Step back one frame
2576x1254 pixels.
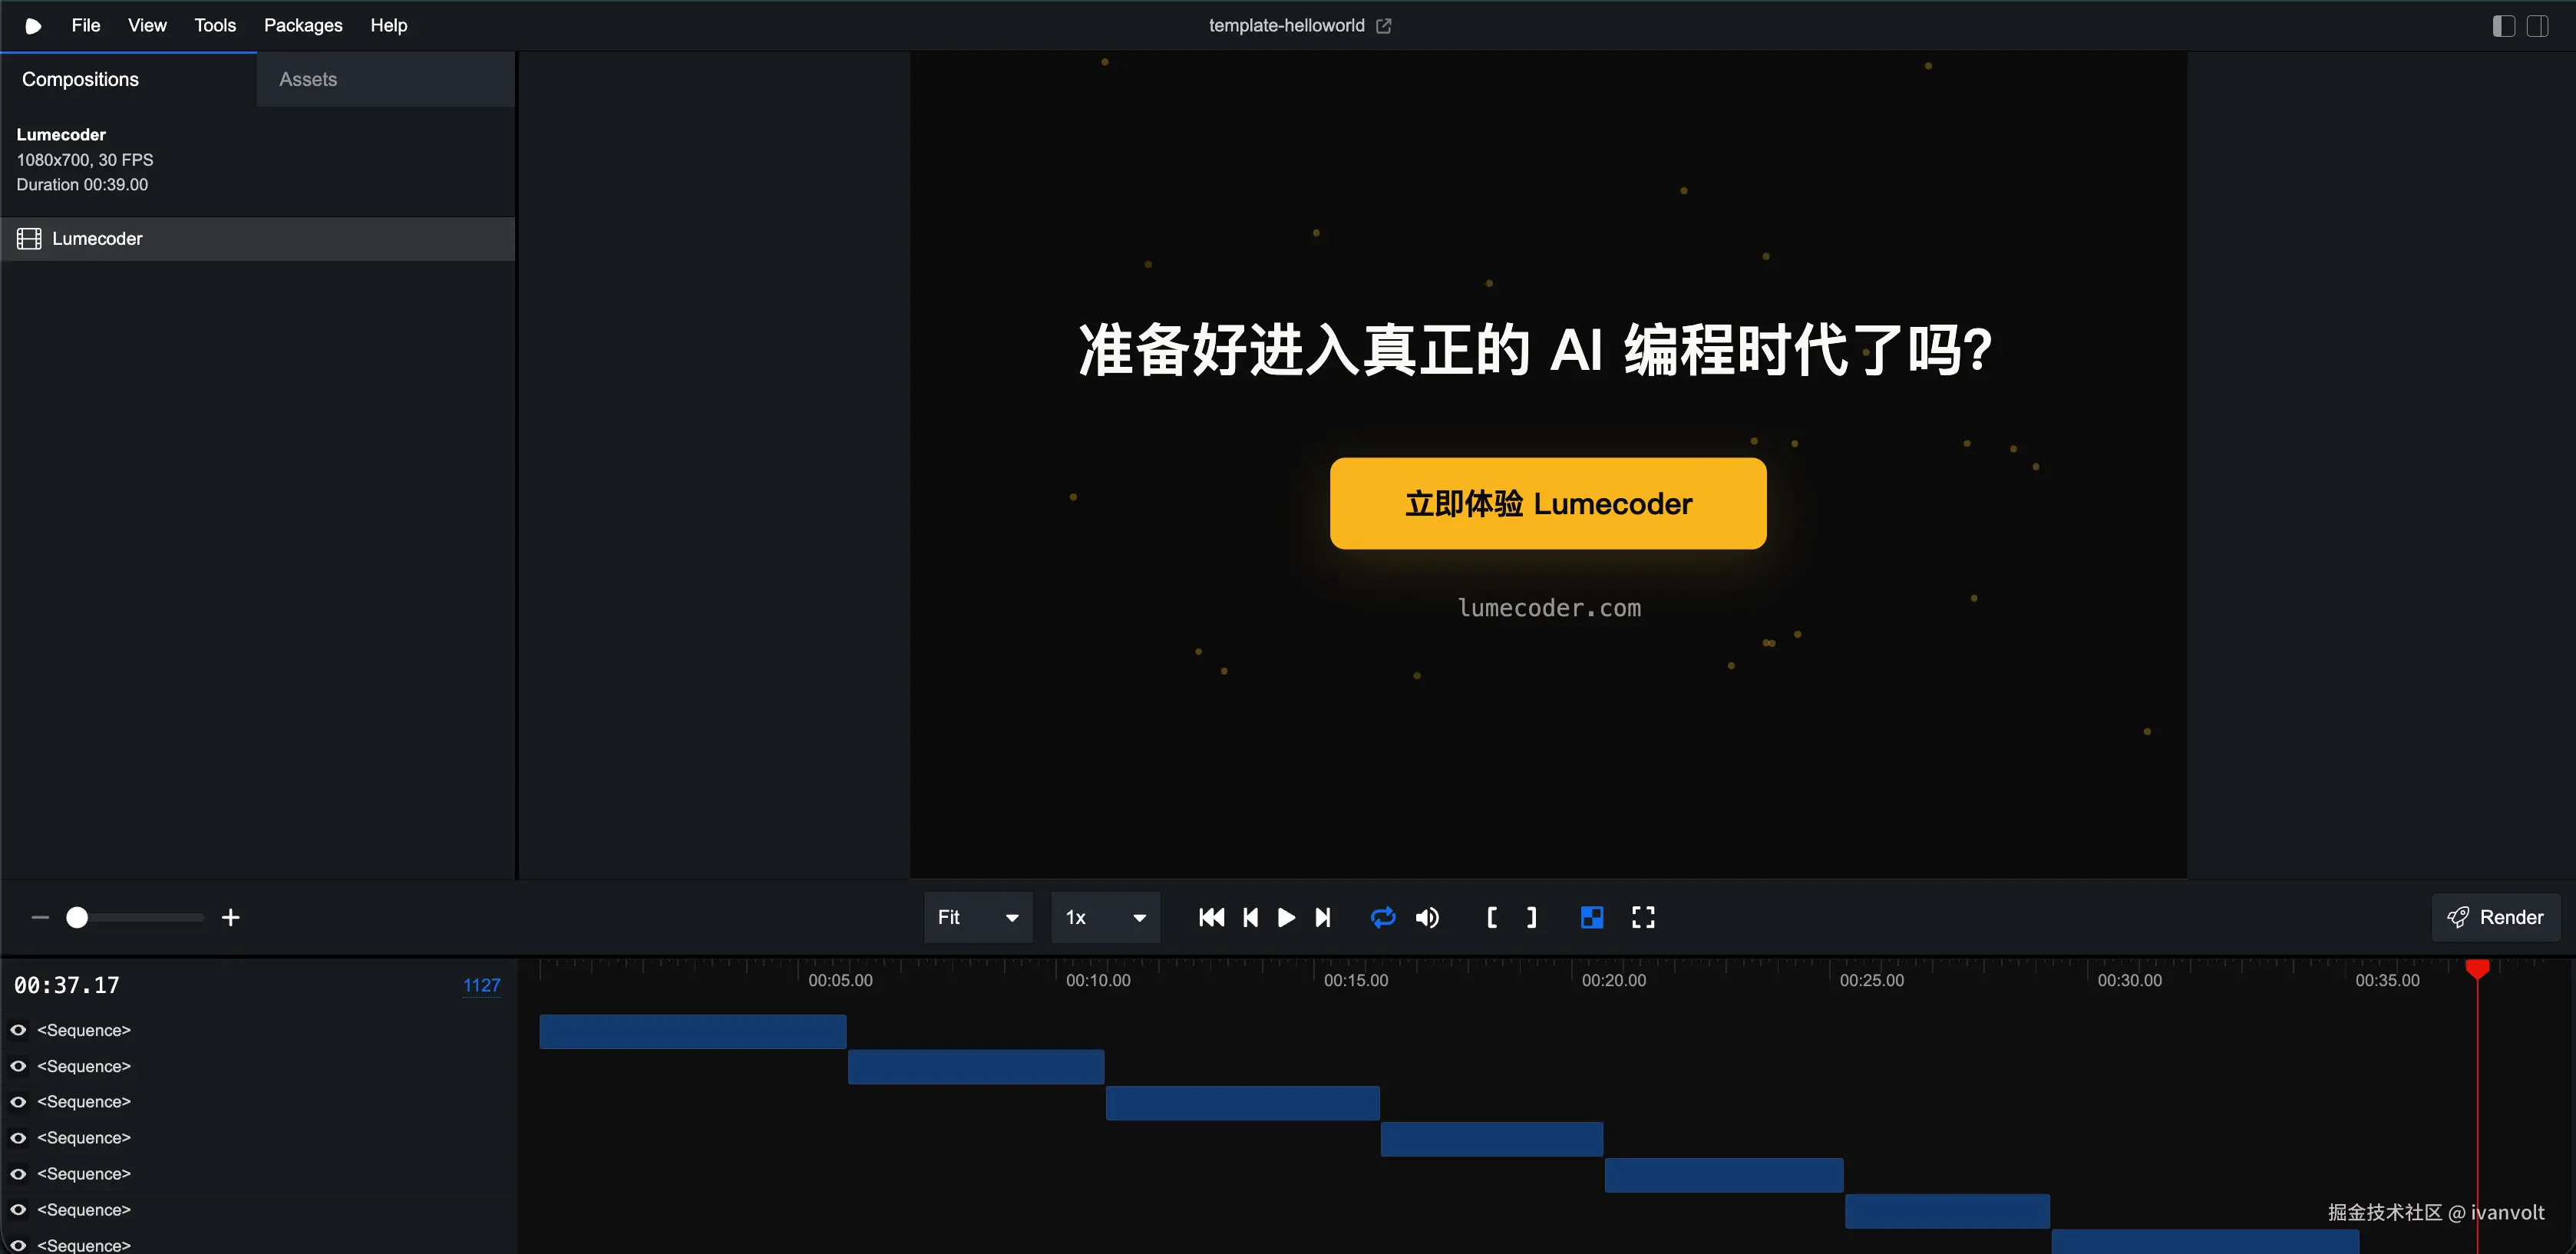point(1250,917)
